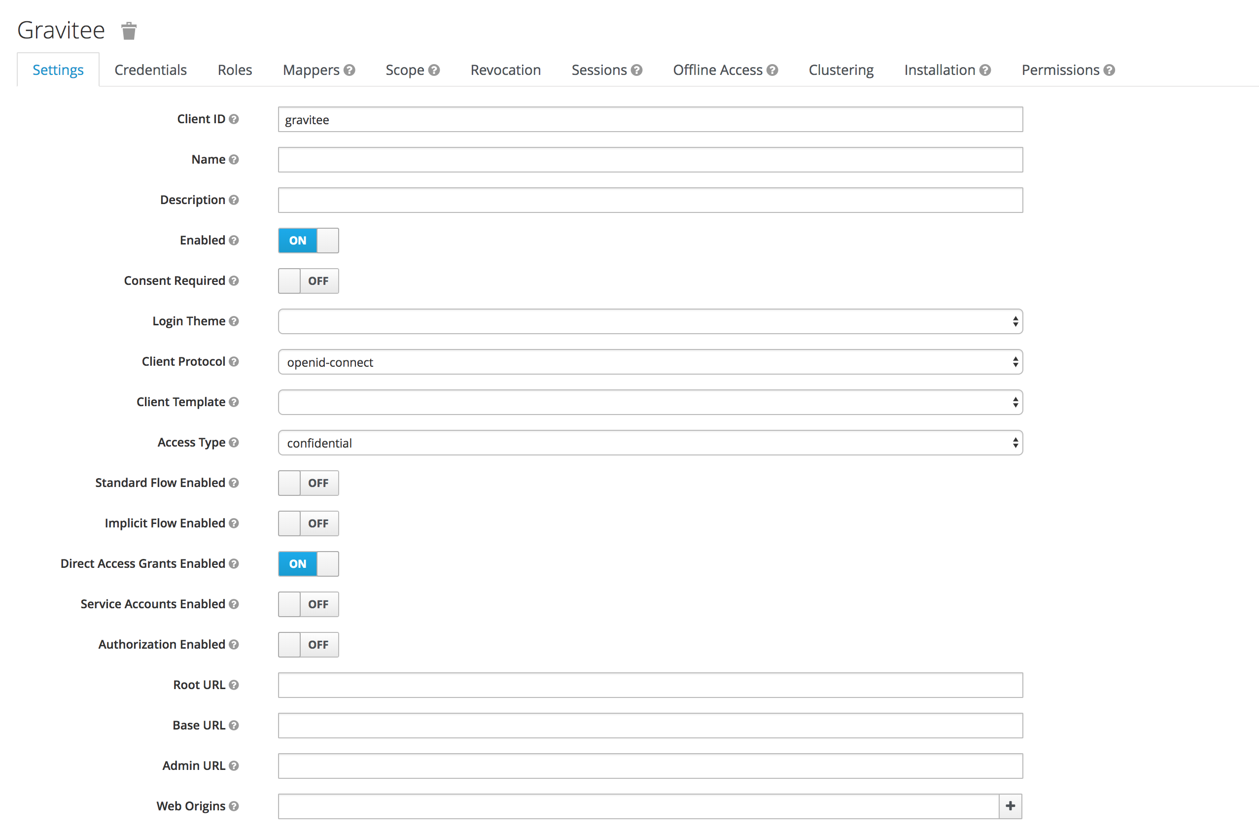This screenshot has height=835, width=1259.
Task: Click help icon beside Direct Access Grants Enabled
Action: [x=234, y=563]
